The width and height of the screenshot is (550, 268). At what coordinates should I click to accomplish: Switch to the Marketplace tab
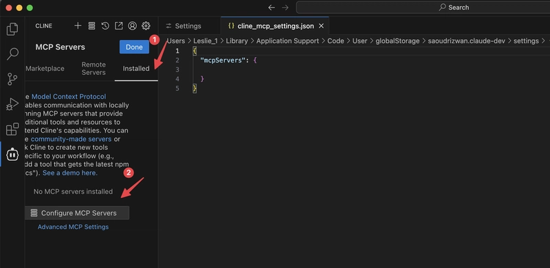[45, 69]
